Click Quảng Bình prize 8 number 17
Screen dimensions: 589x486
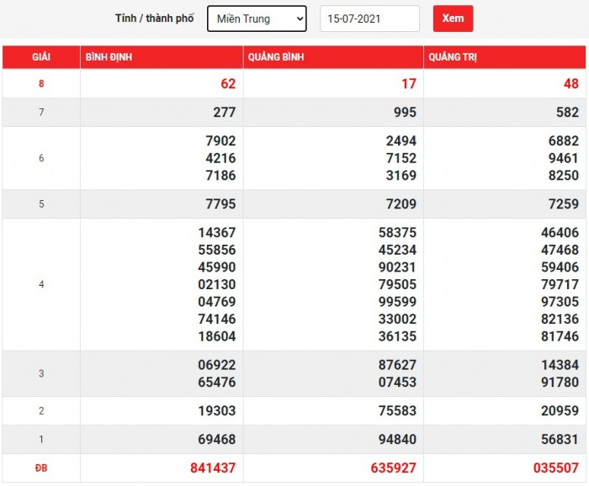click(408, 84)
